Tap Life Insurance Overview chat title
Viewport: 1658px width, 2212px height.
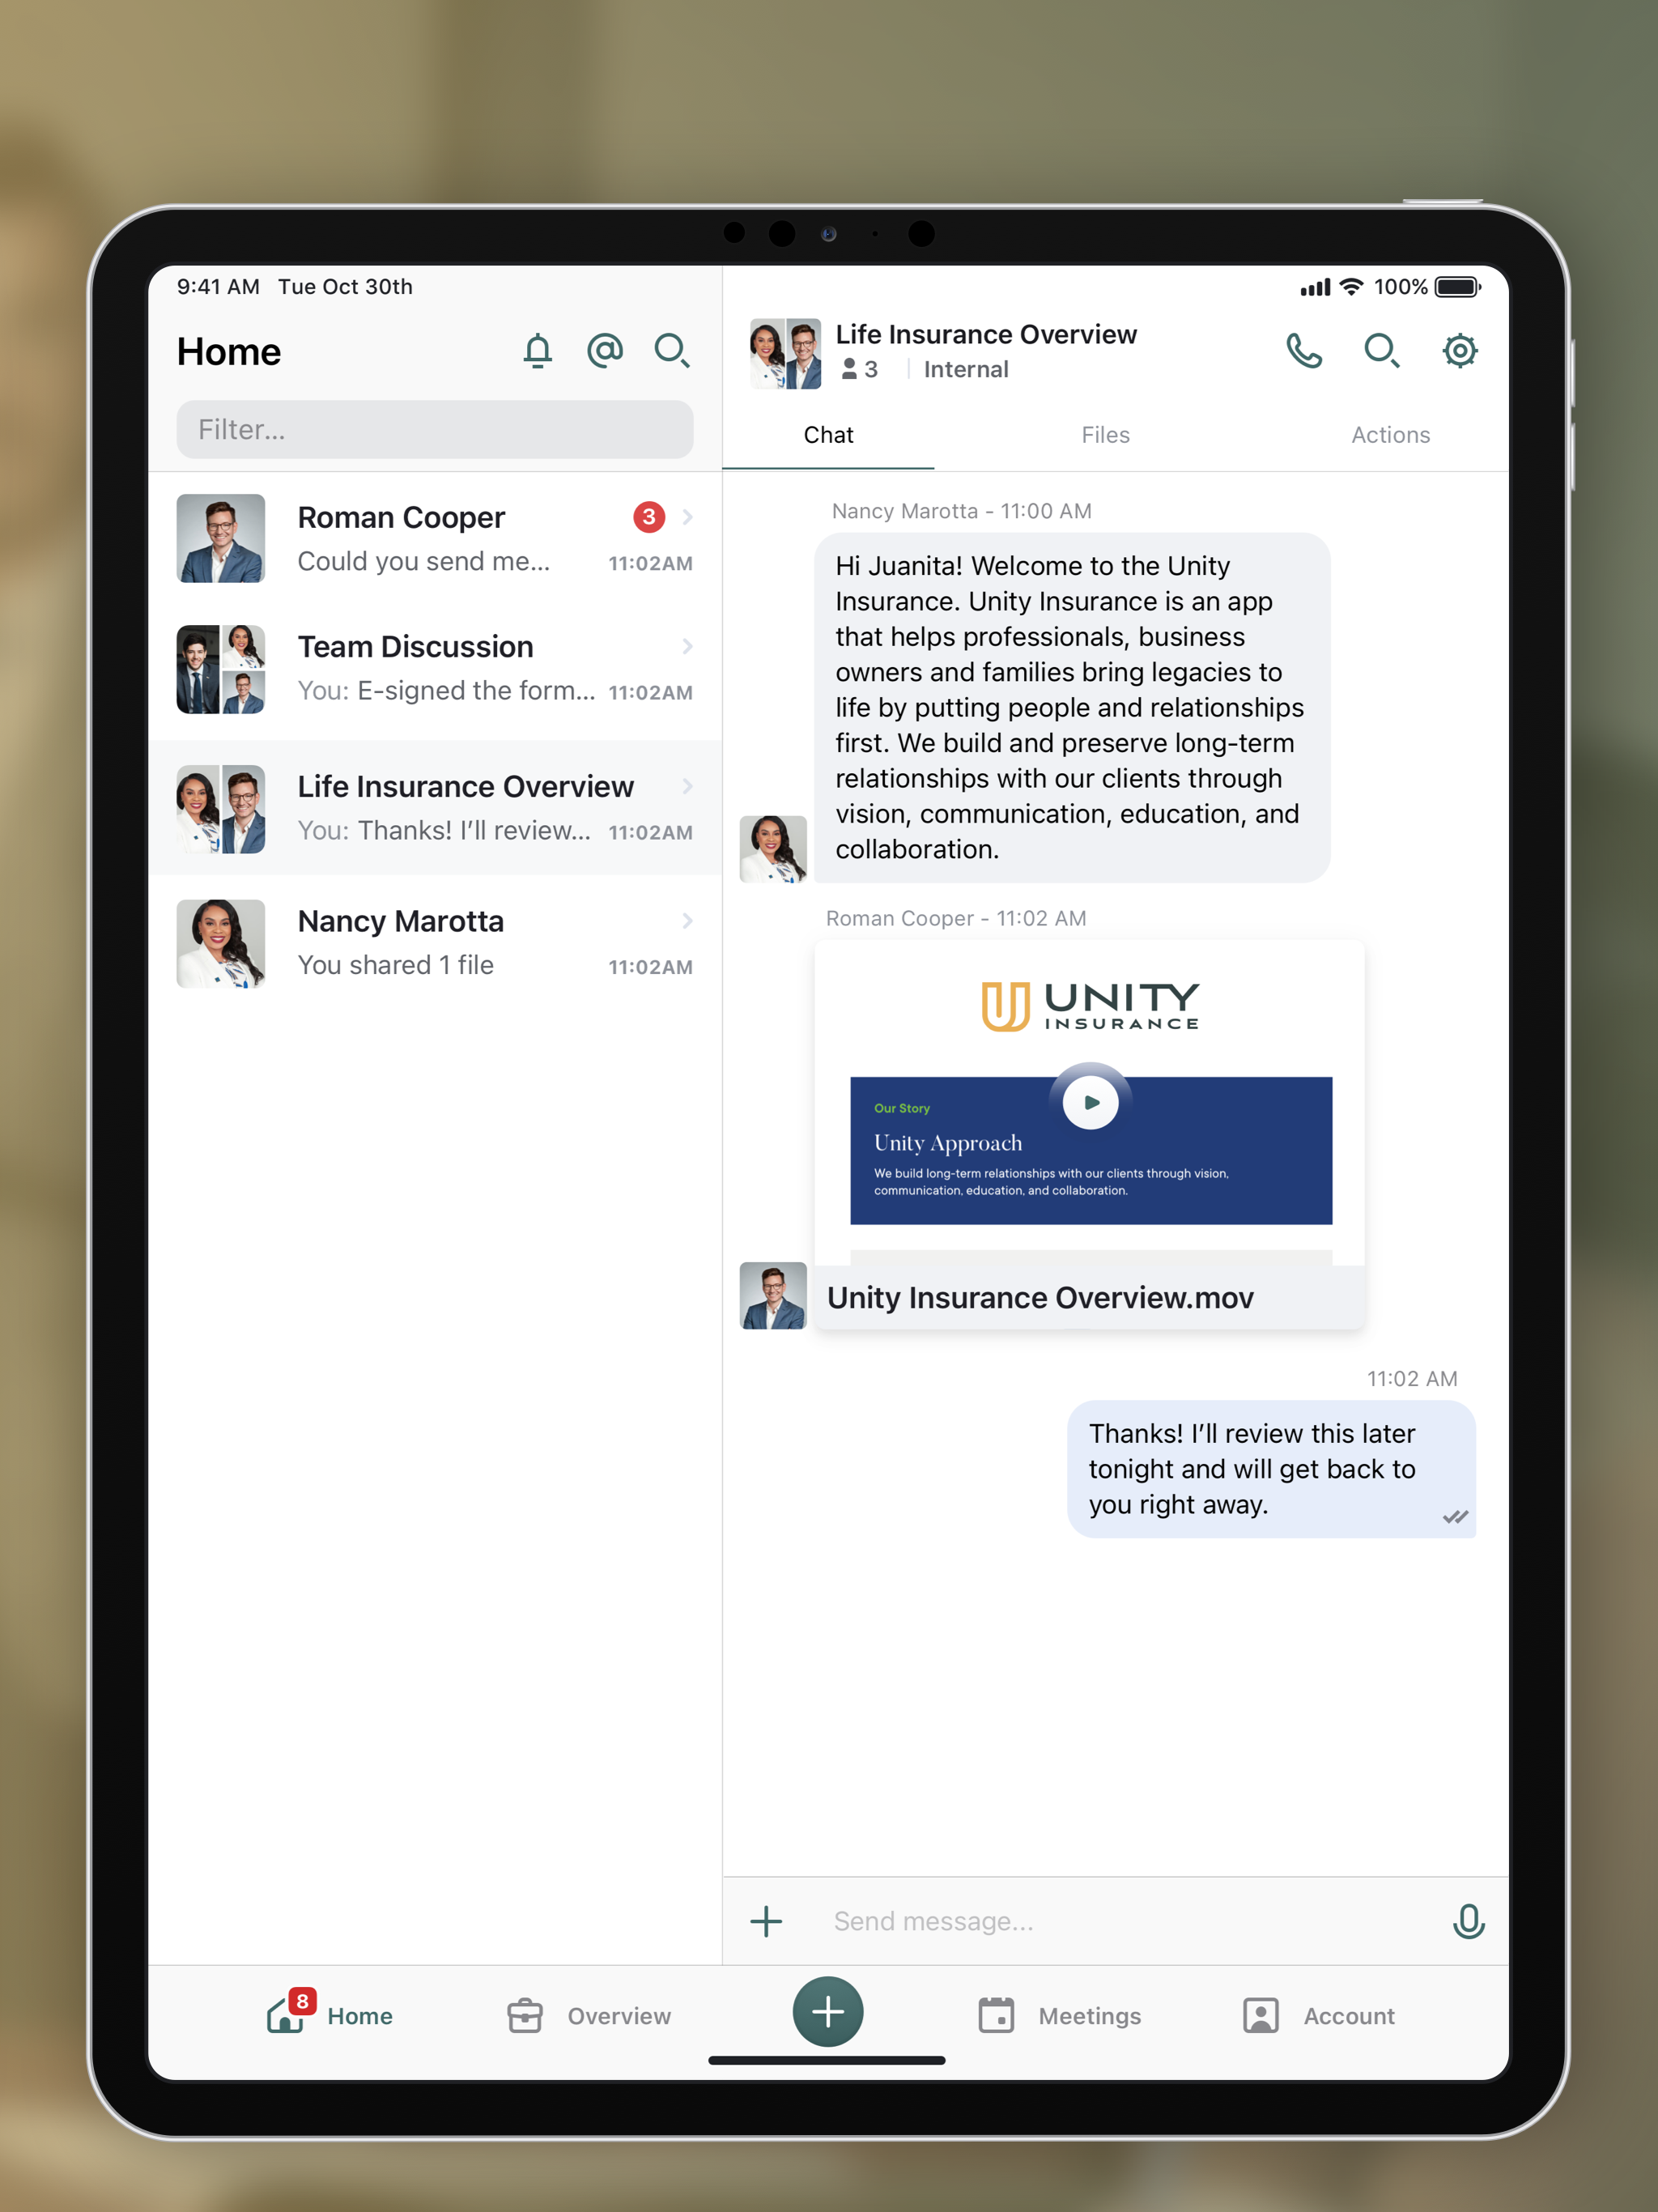pos(986,334)
